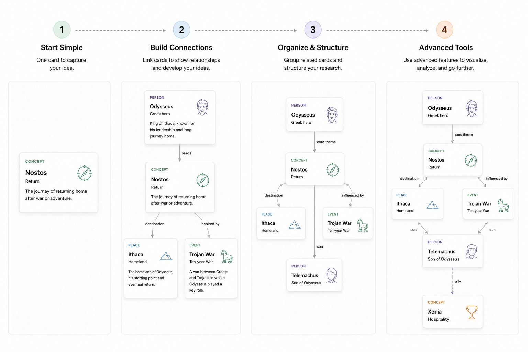Click the Telemachus portrait icon in the Organize & Structure panel
The image size is (528, 352).
pyautogui.click(x=332, y=275)
